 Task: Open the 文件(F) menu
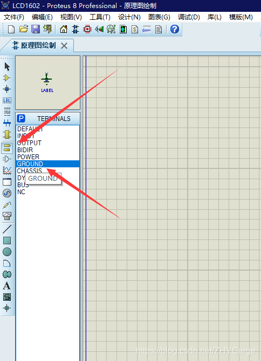click(14, 17)
